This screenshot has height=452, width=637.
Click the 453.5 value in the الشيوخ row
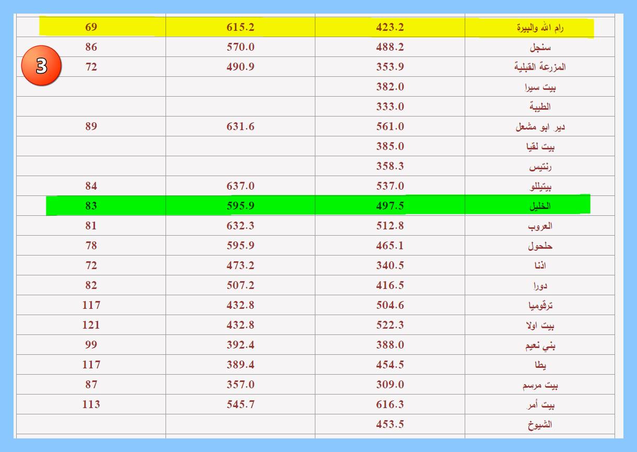390,424
